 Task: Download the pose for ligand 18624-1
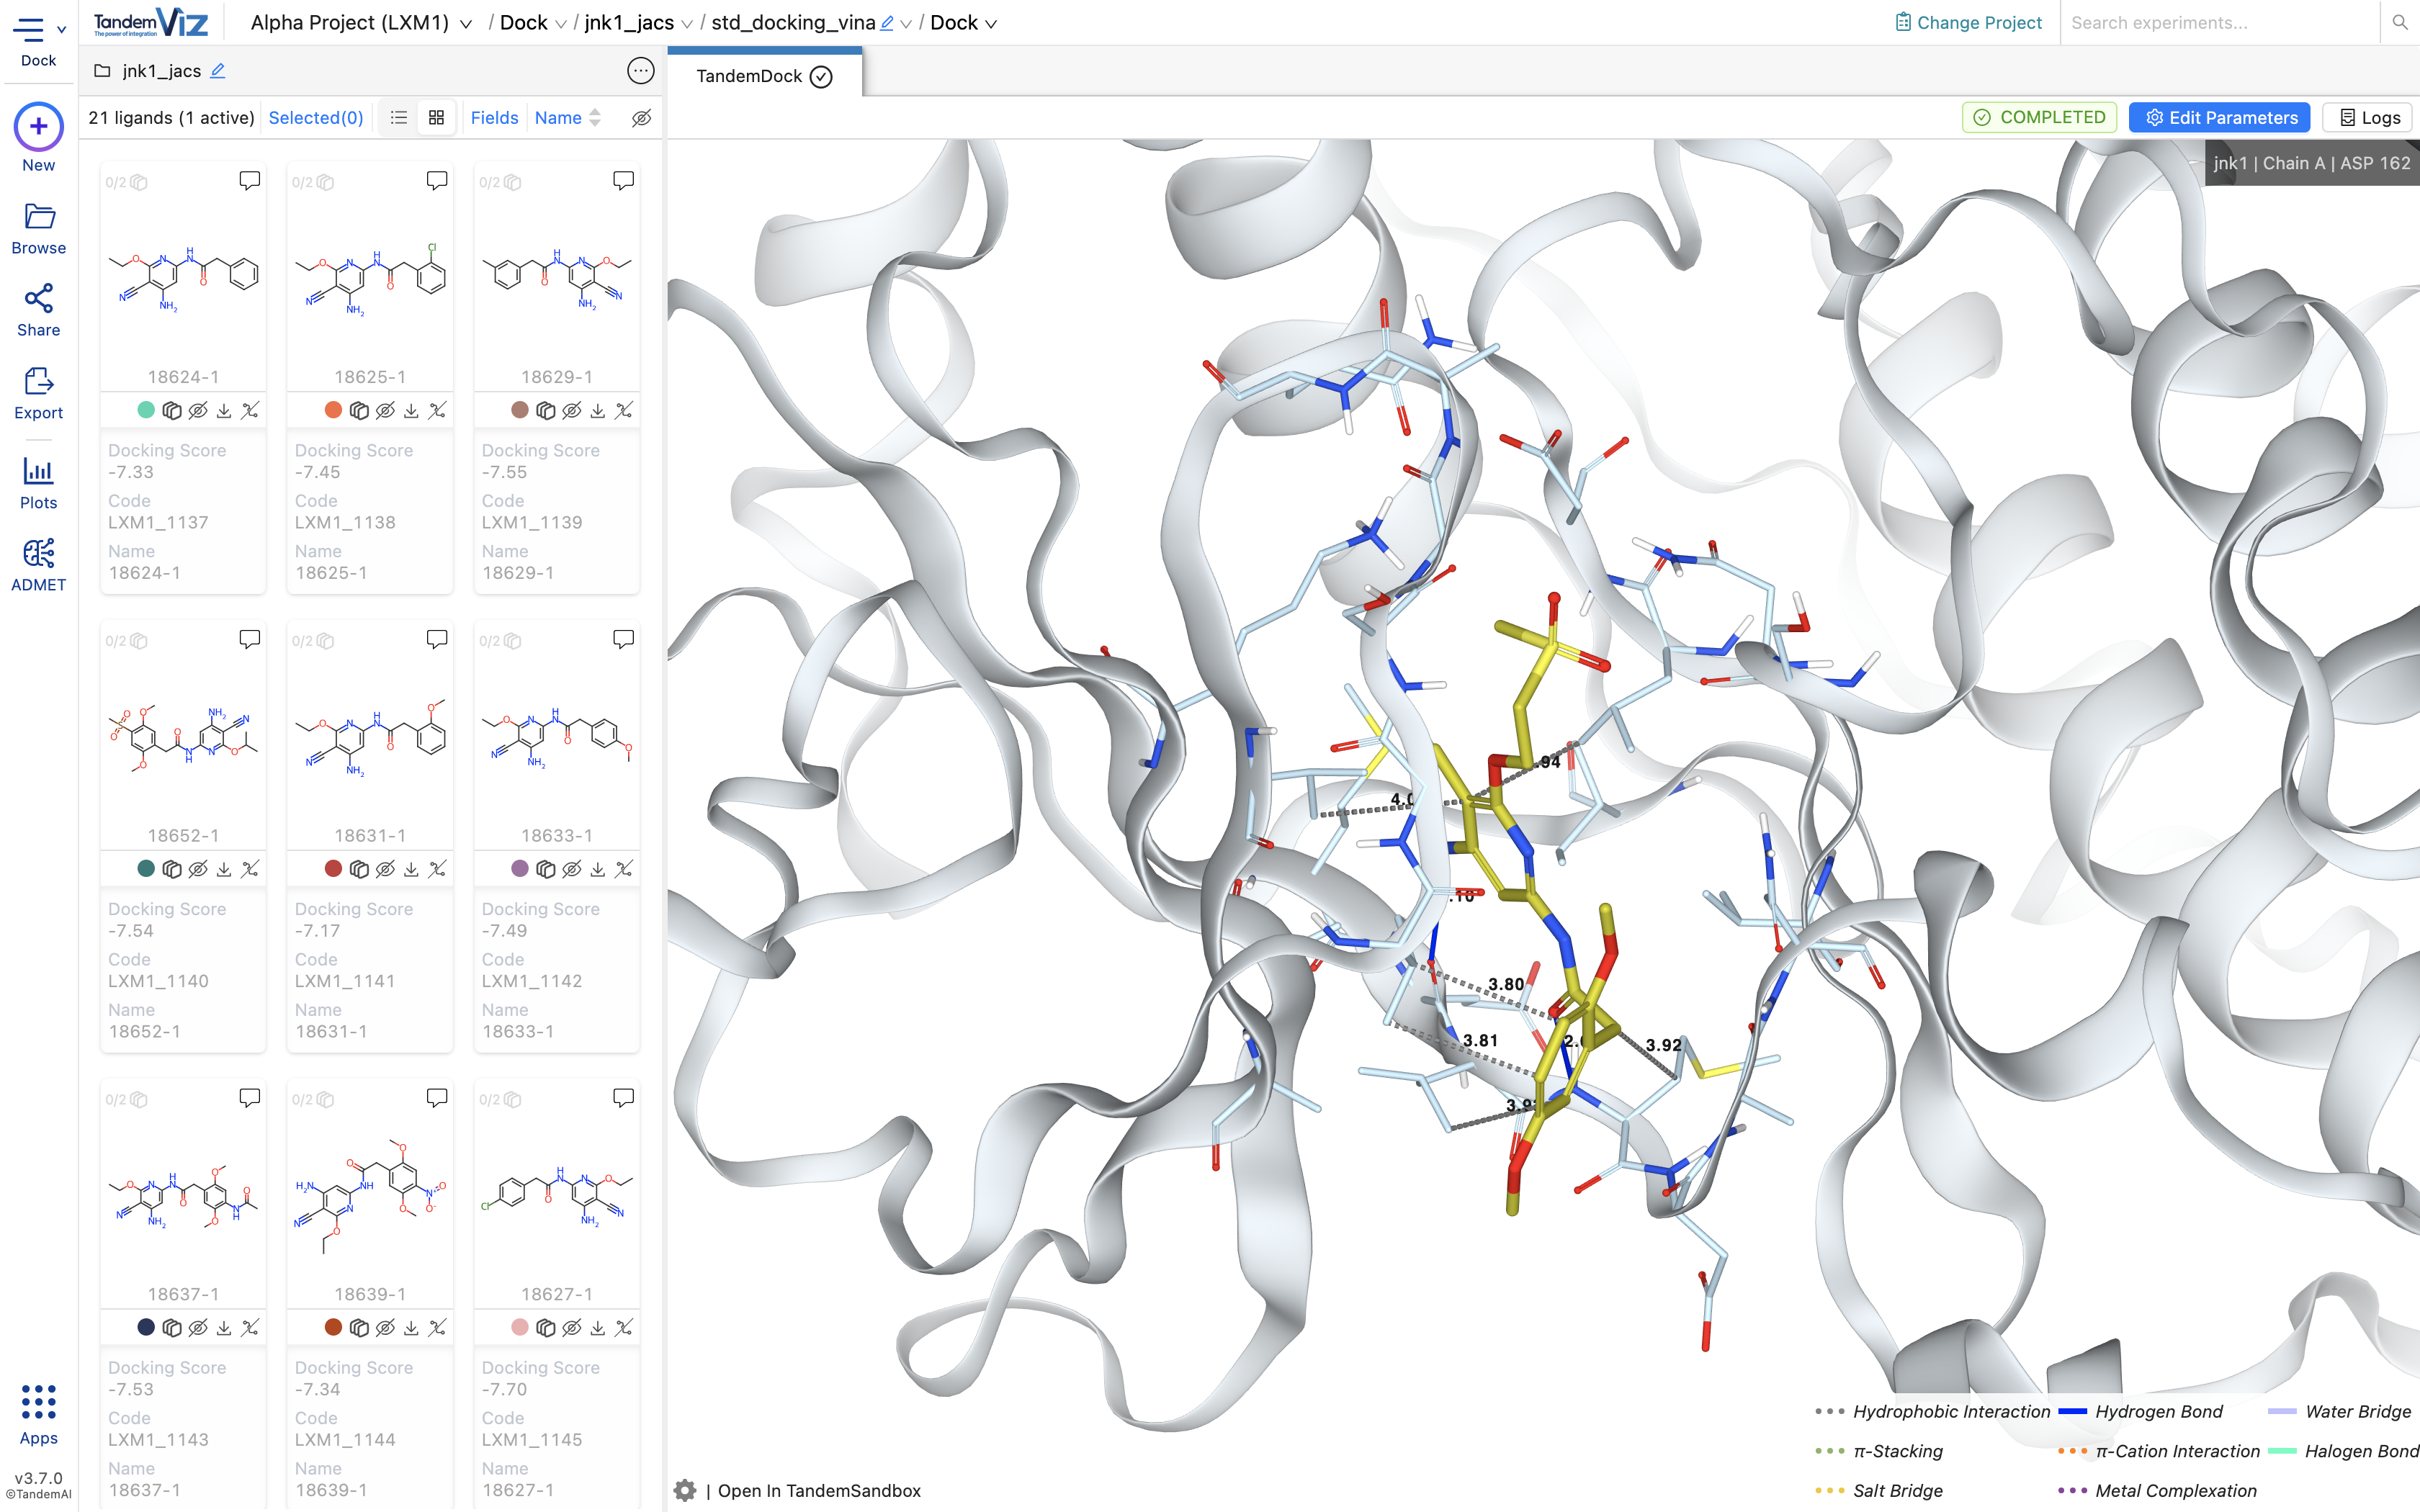[x=224, y=410]
